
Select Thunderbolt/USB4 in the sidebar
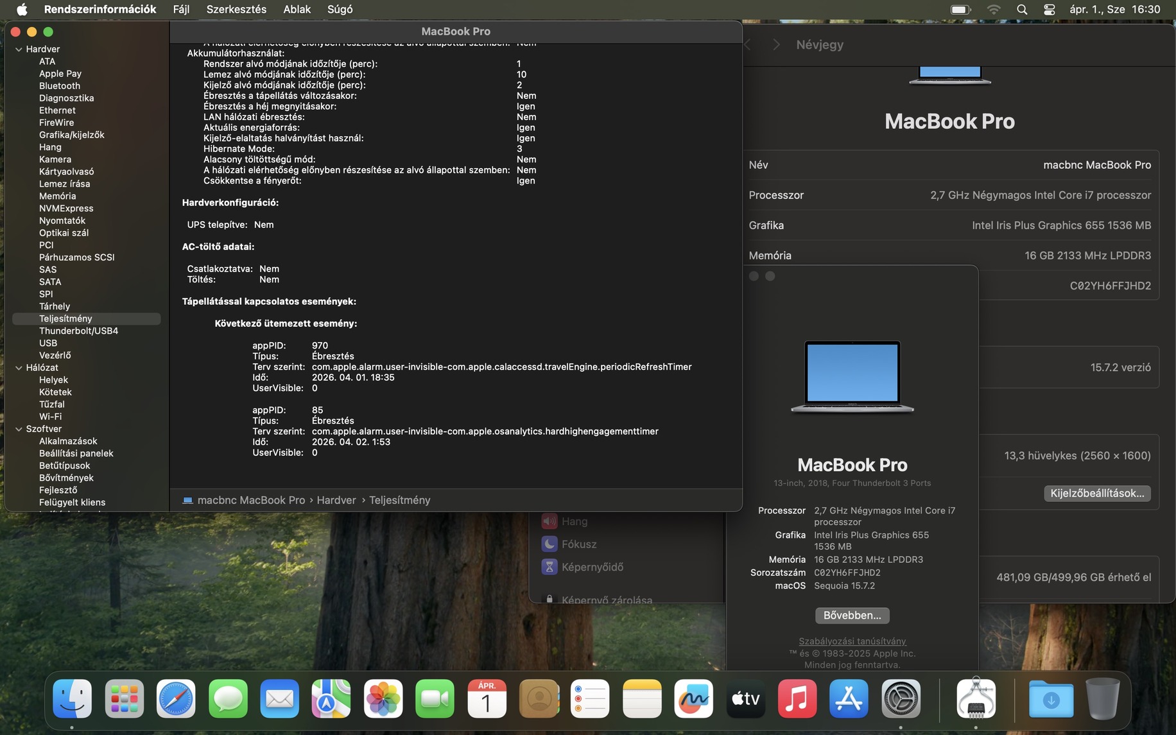[78, 331]
